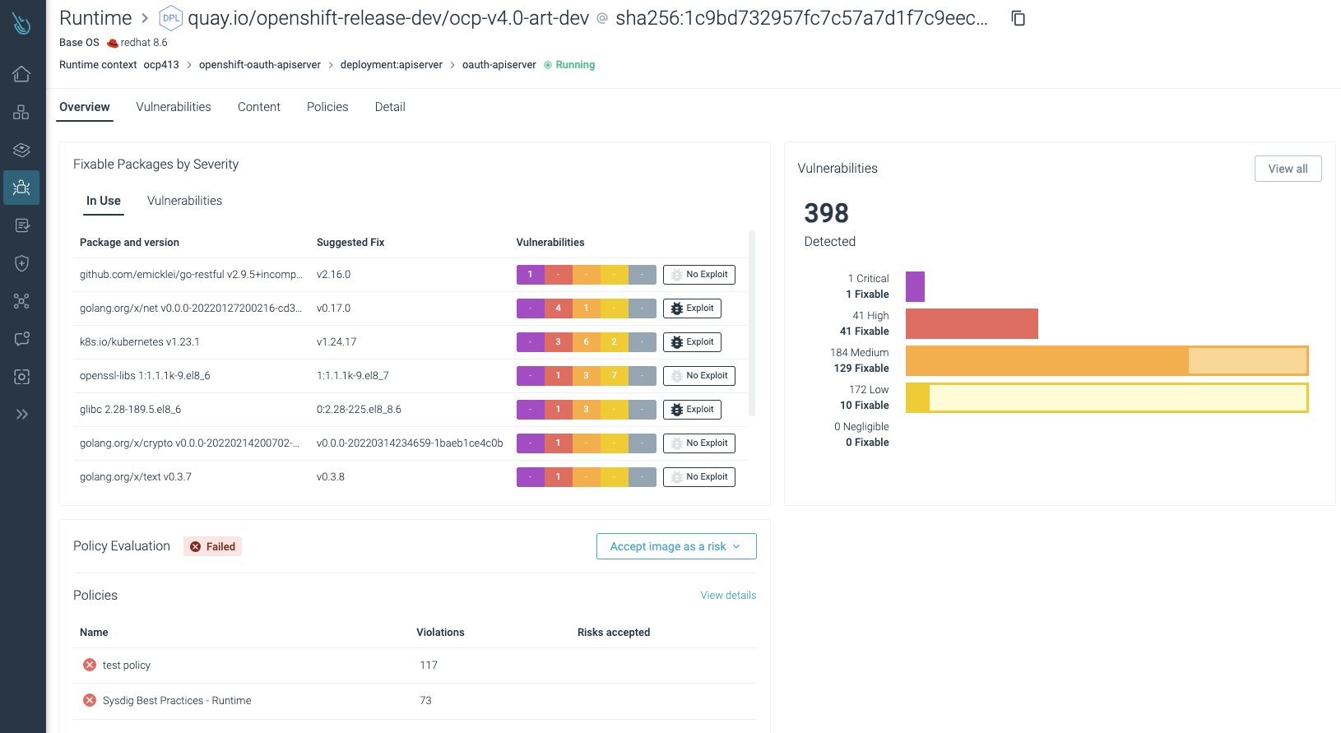1341x733 pixels.
Task: Click the View details link for Policies
Action: tap(728, 596)
